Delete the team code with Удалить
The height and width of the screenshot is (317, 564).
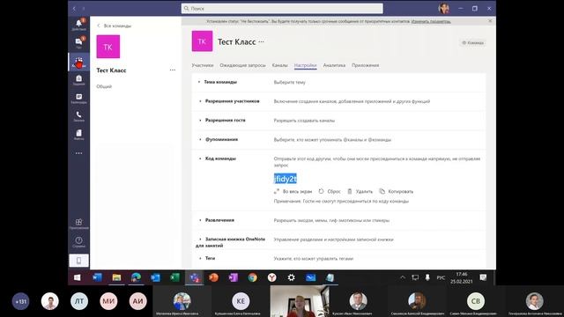coord(360,191)
